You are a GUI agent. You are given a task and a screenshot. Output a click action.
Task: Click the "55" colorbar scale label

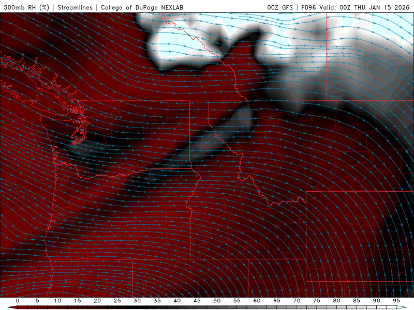pos(237,301)
